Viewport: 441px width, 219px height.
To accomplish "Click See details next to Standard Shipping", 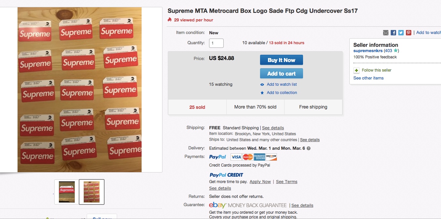I will point(273,128).
